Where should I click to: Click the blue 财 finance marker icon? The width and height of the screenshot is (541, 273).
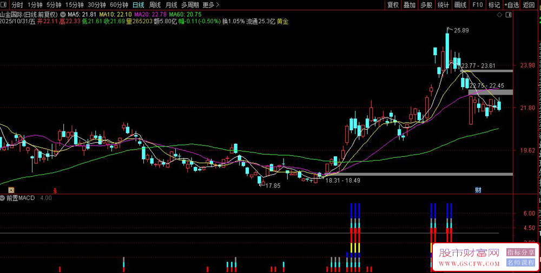point(478,190)
